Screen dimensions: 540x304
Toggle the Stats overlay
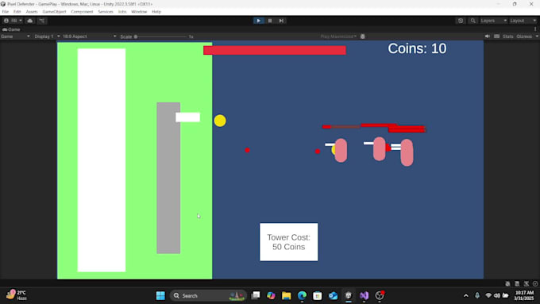coord(508,37)
